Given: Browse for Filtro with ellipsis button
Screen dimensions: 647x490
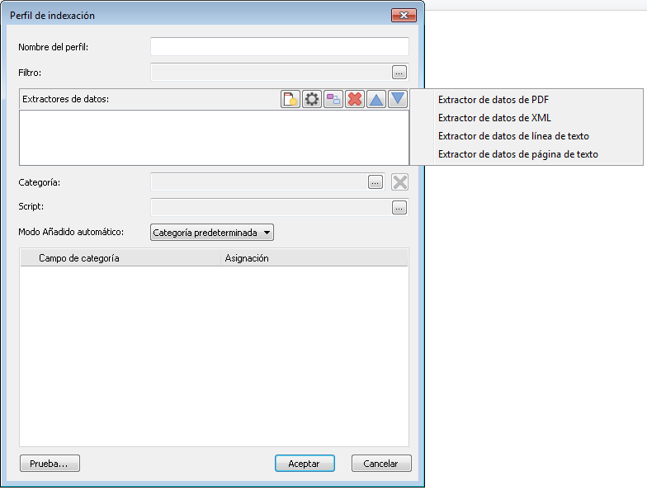Looking at the screenshot, I should 399,73.
